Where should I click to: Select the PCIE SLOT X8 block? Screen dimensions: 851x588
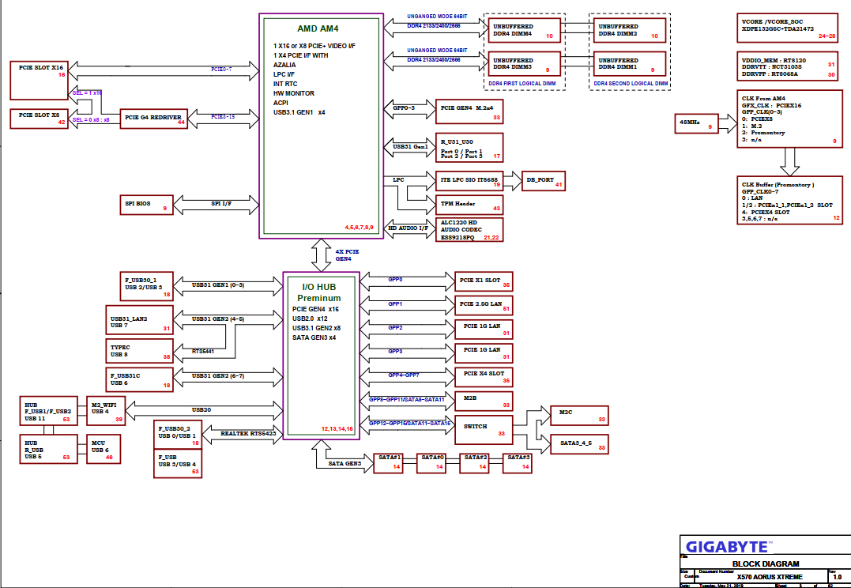click(39, 119)
